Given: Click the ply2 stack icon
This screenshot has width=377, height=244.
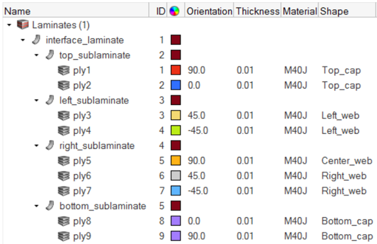Looking at the screenshot, I should pos(64,85).
